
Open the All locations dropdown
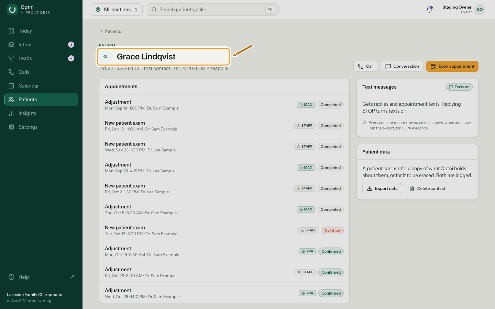(x=117, y=10)
